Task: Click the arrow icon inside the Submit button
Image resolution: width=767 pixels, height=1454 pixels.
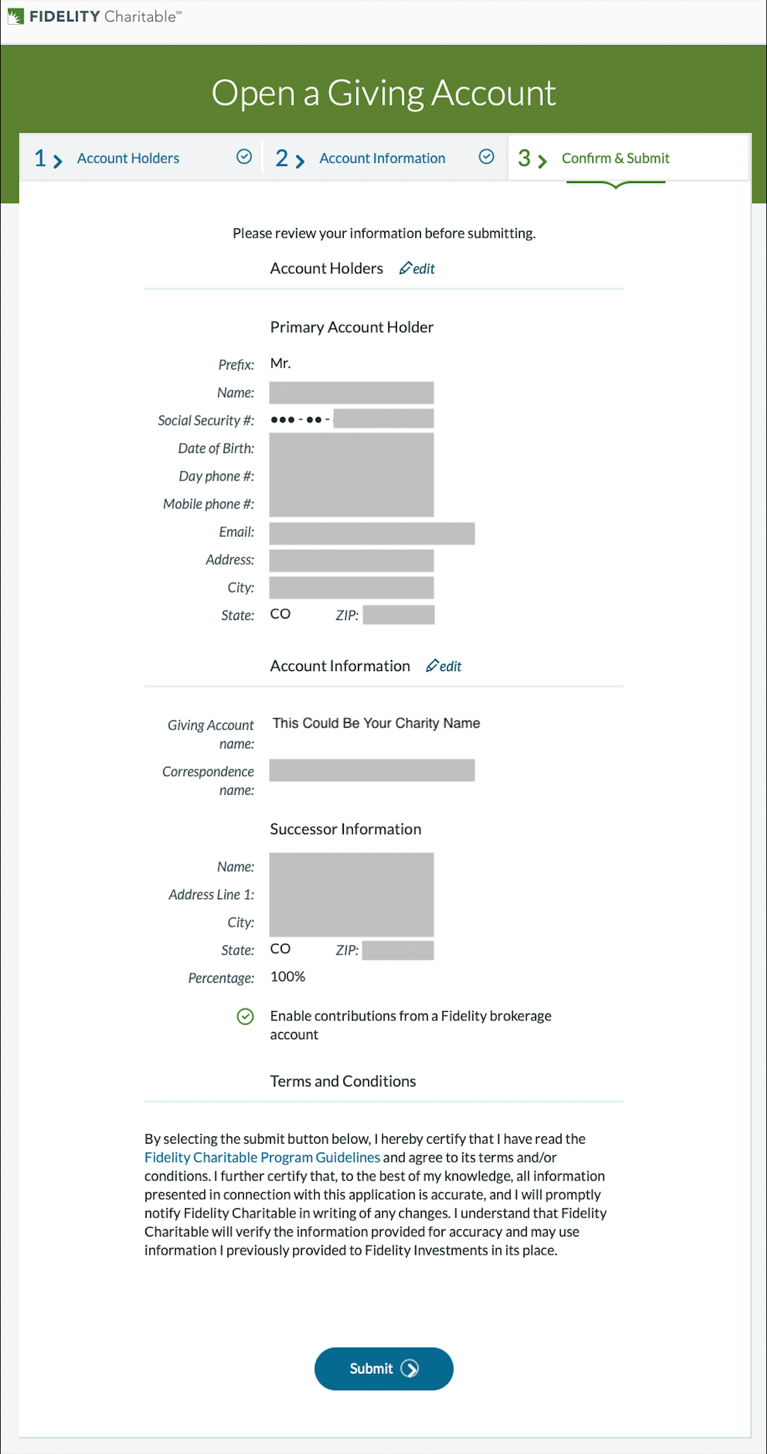Action: click(x=410, y=1369)
